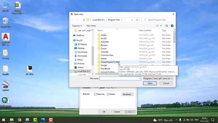Select Pictures in the navigation pane
The width and height of the screenshot is (218, 123).
tap(81, 64)
